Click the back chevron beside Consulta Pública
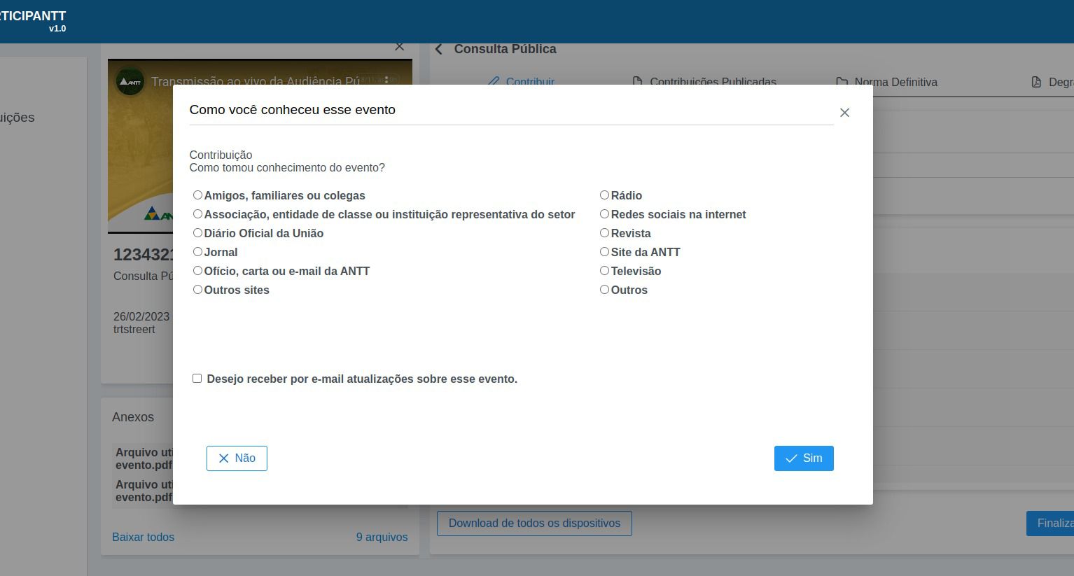Viewport: 1074px width, 576px height. 439,49
